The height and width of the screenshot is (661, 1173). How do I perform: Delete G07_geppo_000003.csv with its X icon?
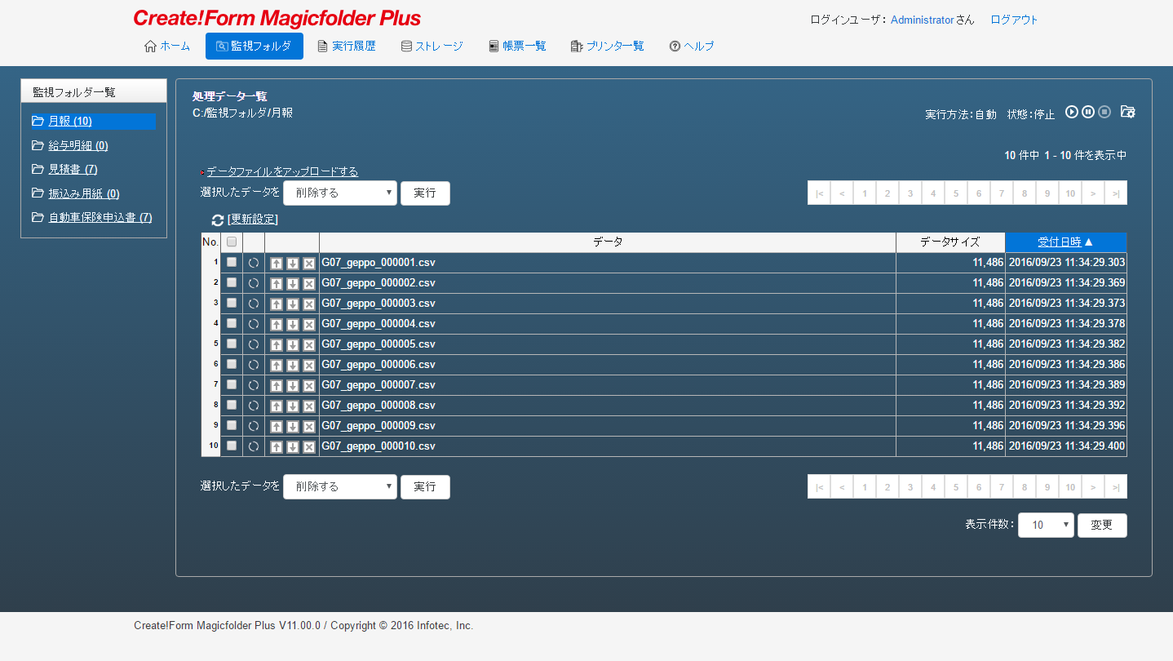(x=309, y=304)
